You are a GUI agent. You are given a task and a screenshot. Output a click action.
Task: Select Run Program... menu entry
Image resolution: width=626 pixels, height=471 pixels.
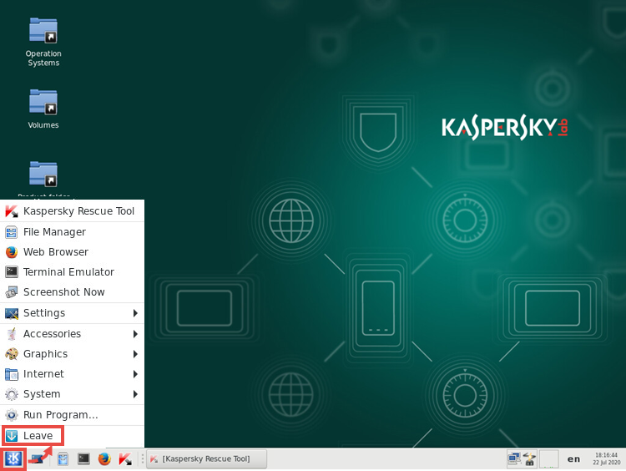click(x=73, y=415)
